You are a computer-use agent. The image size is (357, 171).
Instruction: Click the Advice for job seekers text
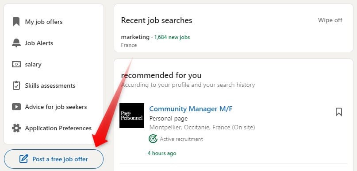point(56,107)
